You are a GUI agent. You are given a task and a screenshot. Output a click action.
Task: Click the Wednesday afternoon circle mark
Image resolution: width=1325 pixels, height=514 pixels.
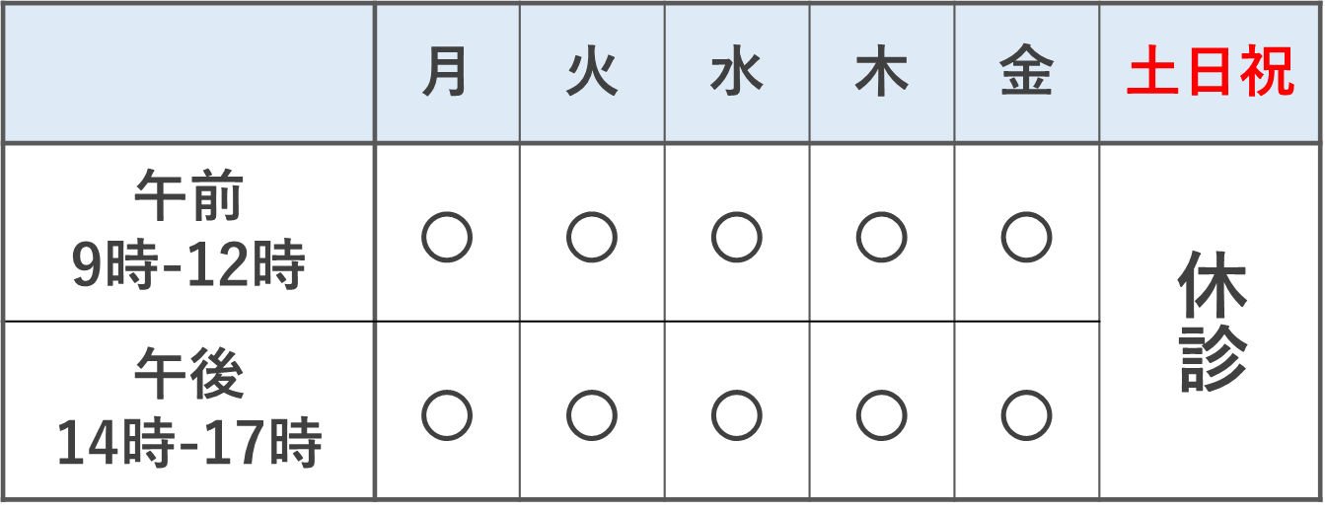tap(737, 415)
